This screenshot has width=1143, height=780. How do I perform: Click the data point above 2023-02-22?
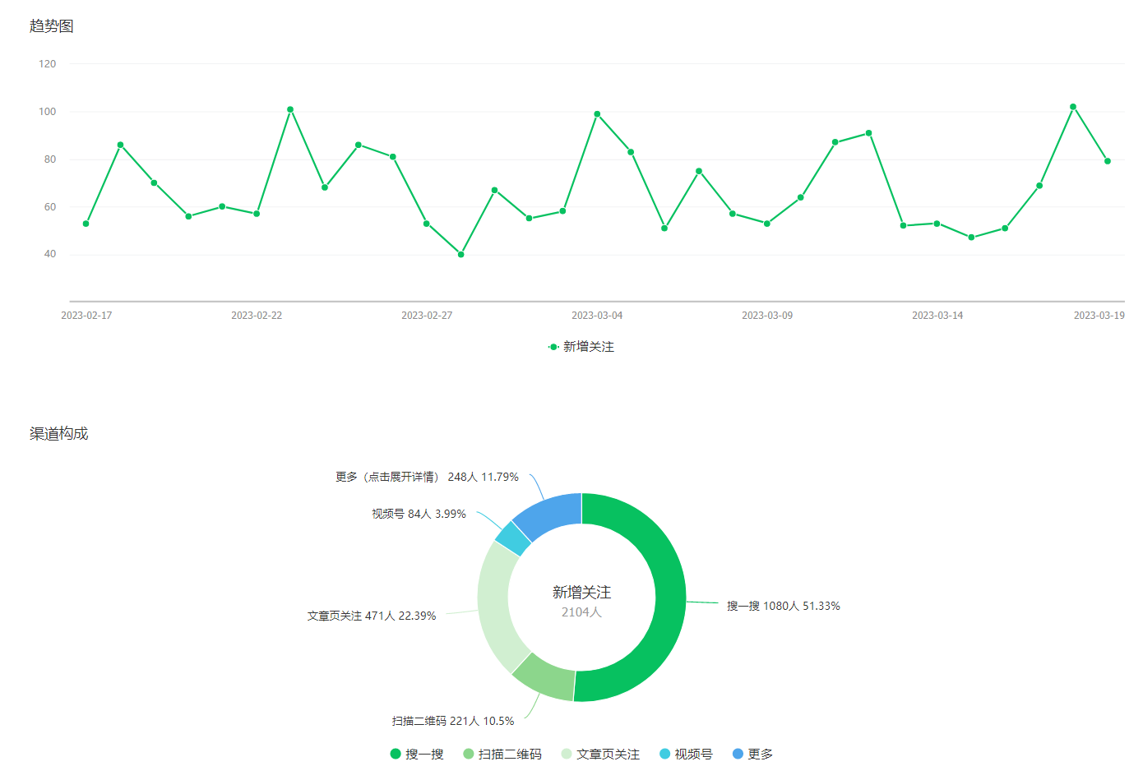click(257, 214)
